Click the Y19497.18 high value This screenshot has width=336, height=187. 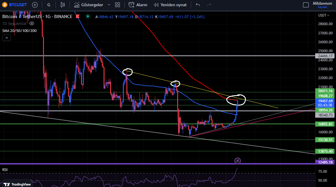click(124, 17)
